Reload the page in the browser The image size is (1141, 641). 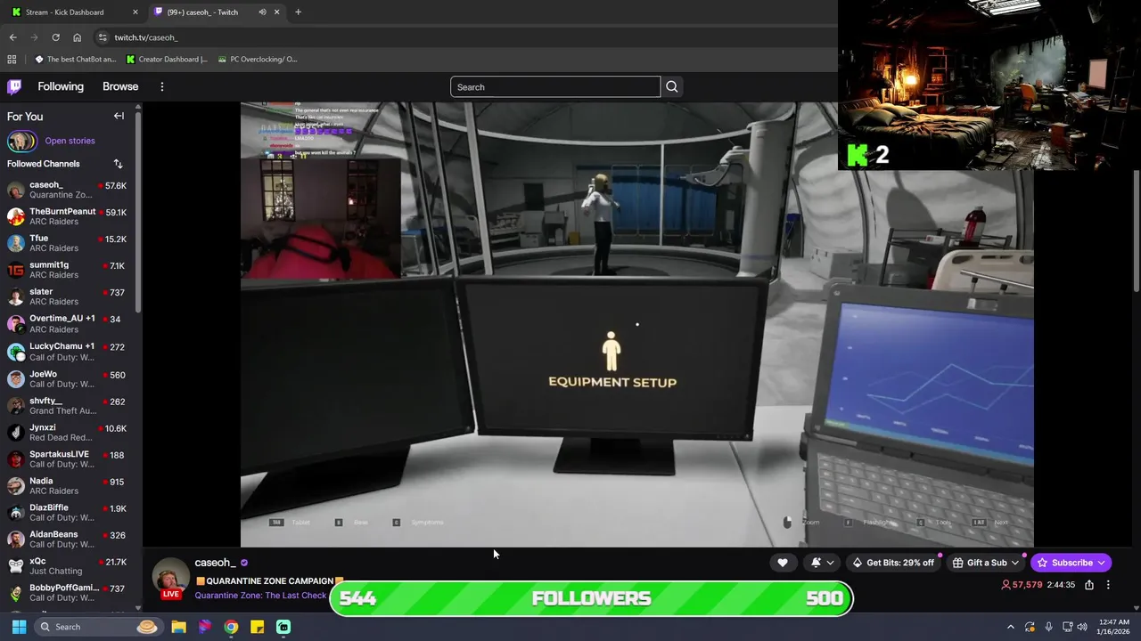(55, 37)
